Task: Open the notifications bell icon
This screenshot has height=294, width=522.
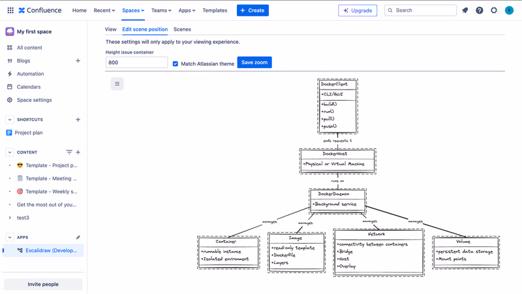Action: click(x=465, y=10)
